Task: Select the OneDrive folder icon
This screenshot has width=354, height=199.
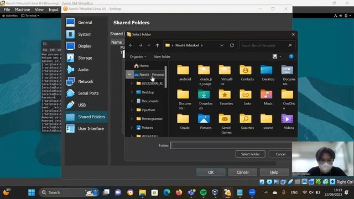Action: (287, 95)
